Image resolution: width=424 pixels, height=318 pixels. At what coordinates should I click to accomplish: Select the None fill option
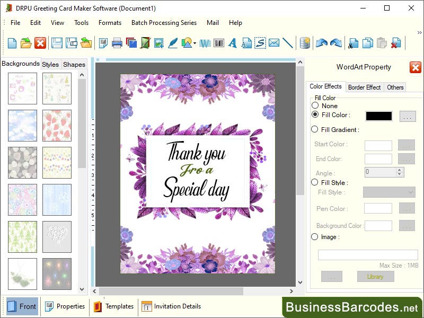[315, 105]
